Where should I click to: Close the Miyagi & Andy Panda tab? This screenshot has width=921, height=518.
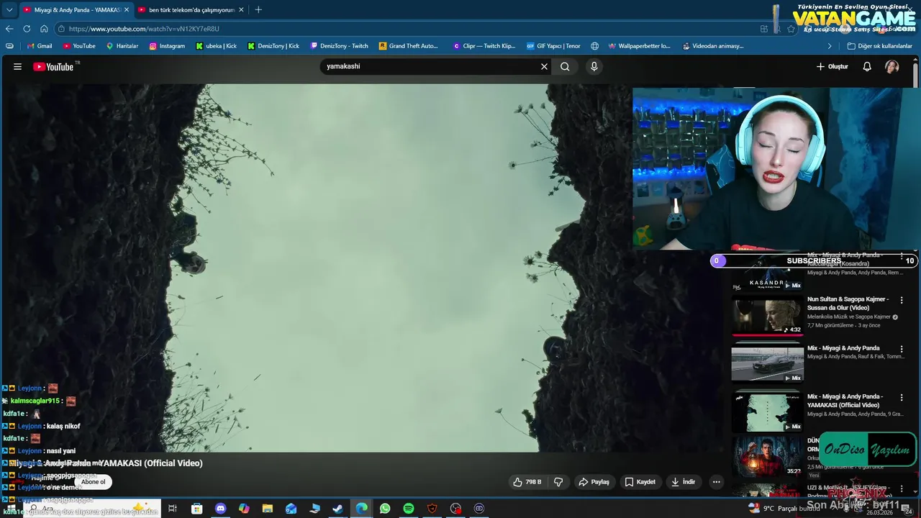tap(127, 10)
